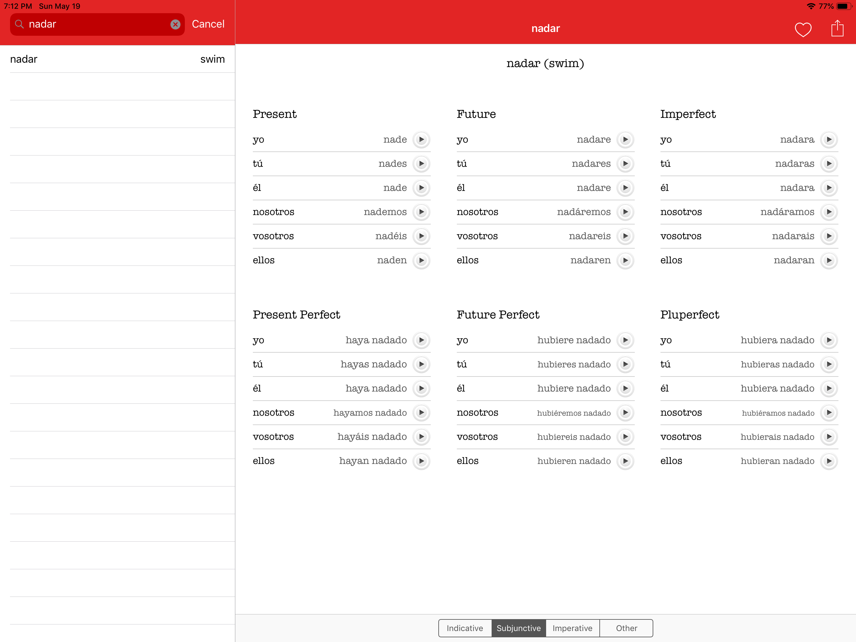856x642 pixels.
Task: Select the 'nadar swim' search result
Action: click(x=117, y=59)
